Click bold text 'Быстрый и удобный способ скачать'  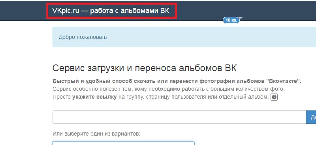(104, 81)
